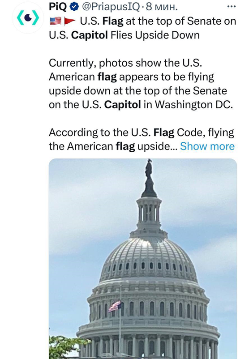Click the 'Currently, photos show the U.S.' line
Screen dimensions: 249x359
pos(125,63)
